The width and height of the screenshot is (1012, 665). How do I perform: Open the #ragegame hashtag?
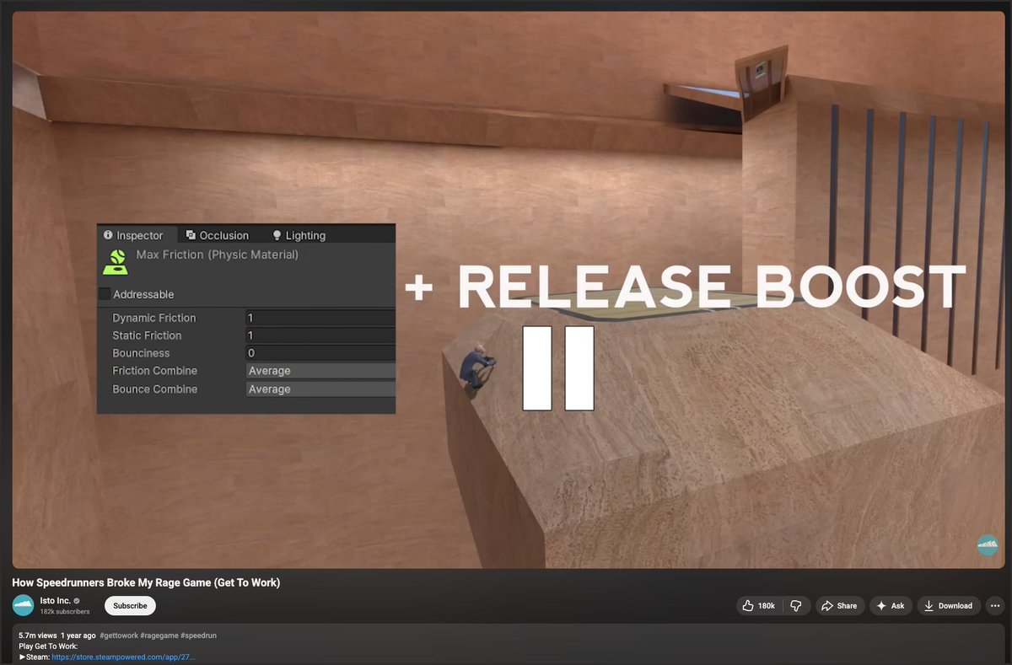pyautogui.click(x=161, y=636)
